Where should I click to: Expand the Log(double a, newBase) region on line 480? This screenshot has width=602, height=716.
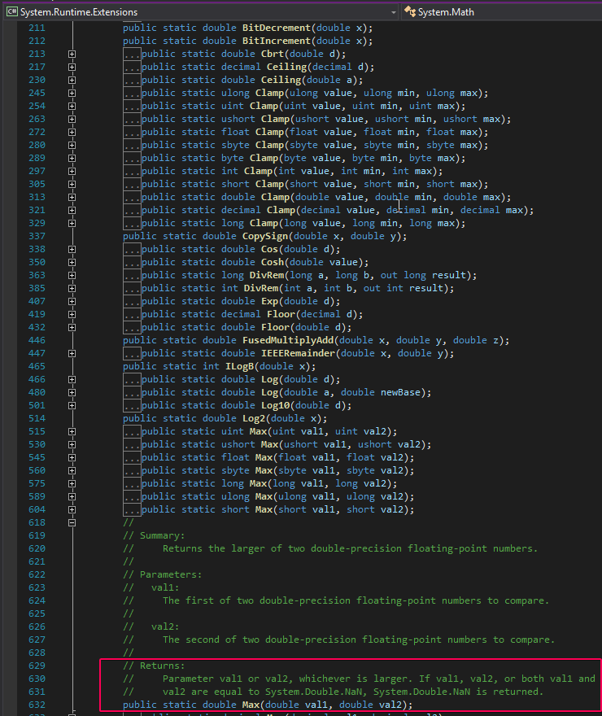pos(72,392)
